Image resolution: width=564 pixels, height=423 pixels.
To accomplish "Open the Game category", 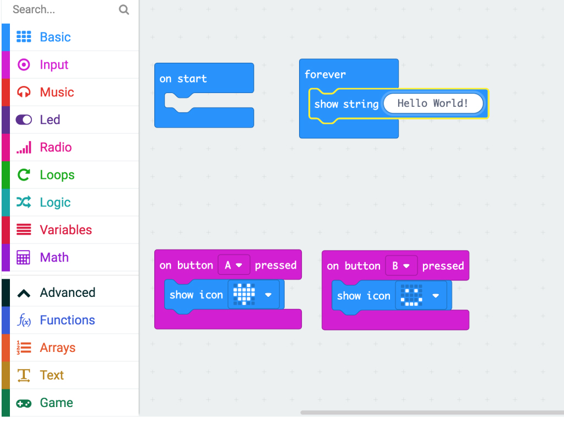I will coord(70,403).
